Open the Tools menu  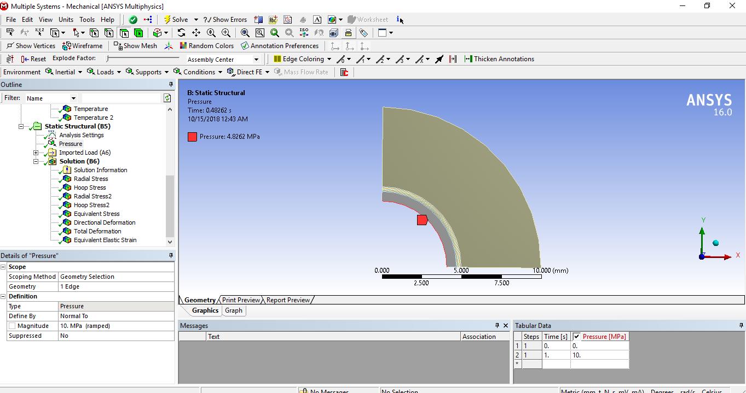tap(87, 20)
